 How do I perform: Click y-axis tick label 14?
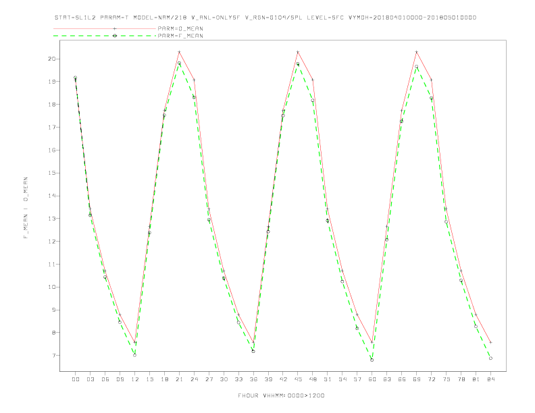pos(51,196)
